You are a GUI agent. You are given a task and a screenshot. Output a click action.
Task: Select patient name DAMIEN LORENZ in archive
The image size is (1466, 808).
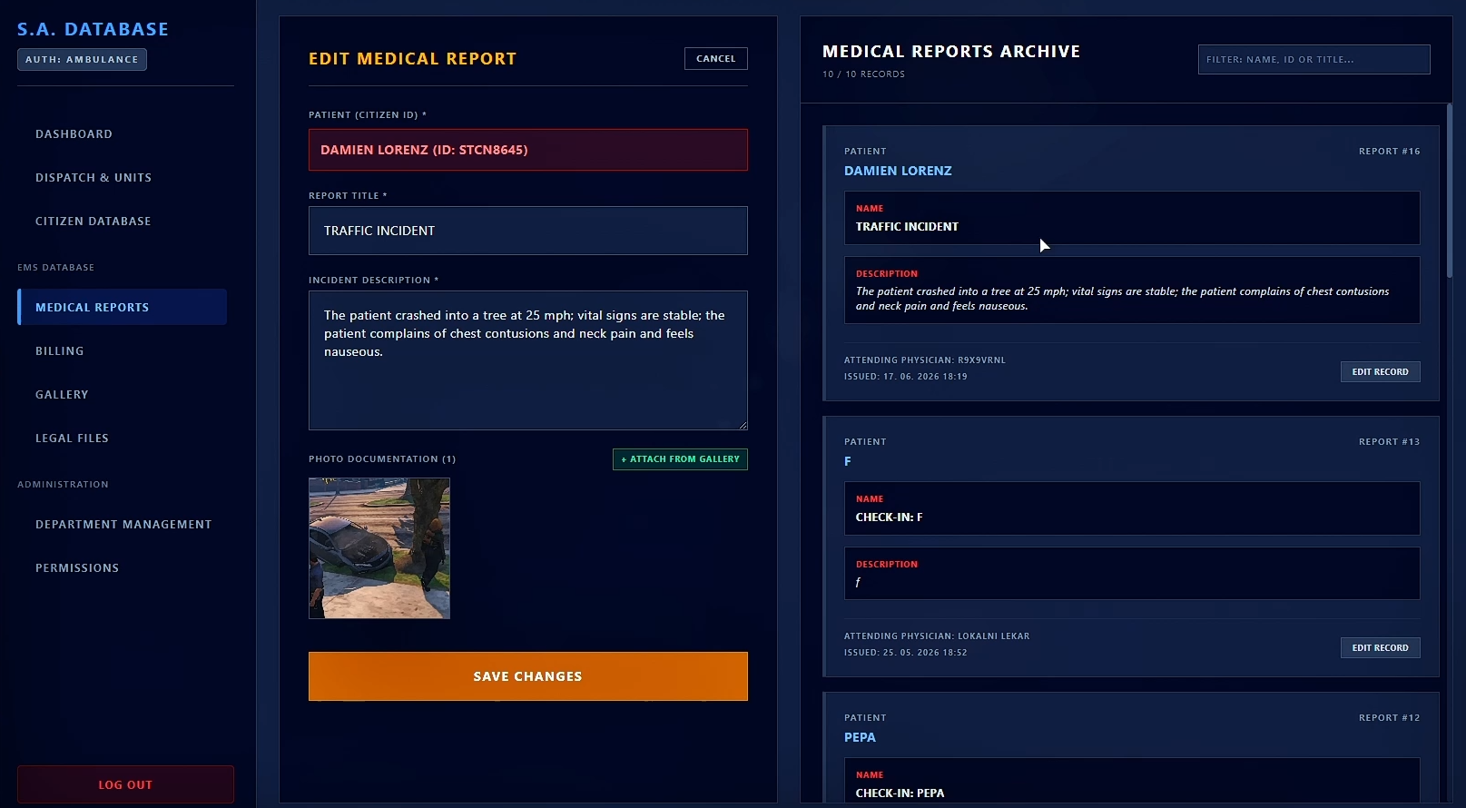(x=898, y=171)
